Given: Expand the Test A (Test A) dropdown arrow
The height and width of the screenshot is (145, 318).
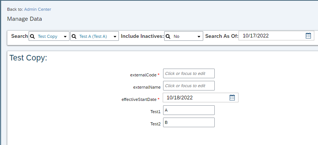Looking at the screenshot, I should pos(115,37).
